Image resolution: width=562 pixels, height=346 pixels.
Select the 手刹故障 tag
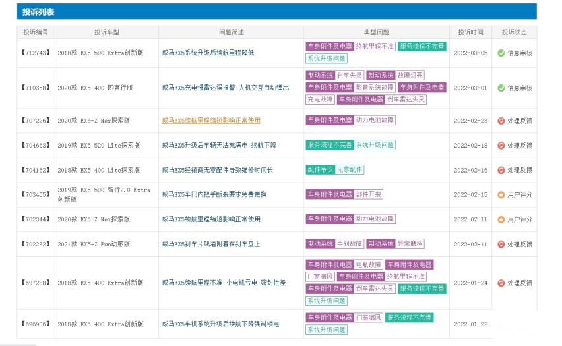(x=350, y=244)
